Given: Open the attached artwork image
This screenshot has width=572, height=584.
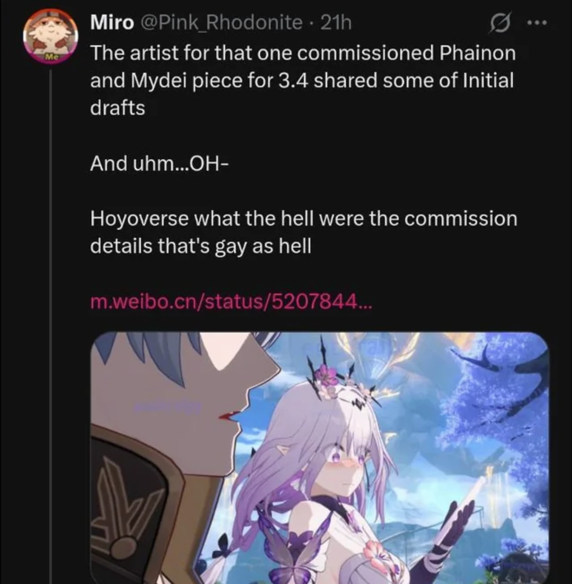Looking at the screenshot, I should (320, 458).
